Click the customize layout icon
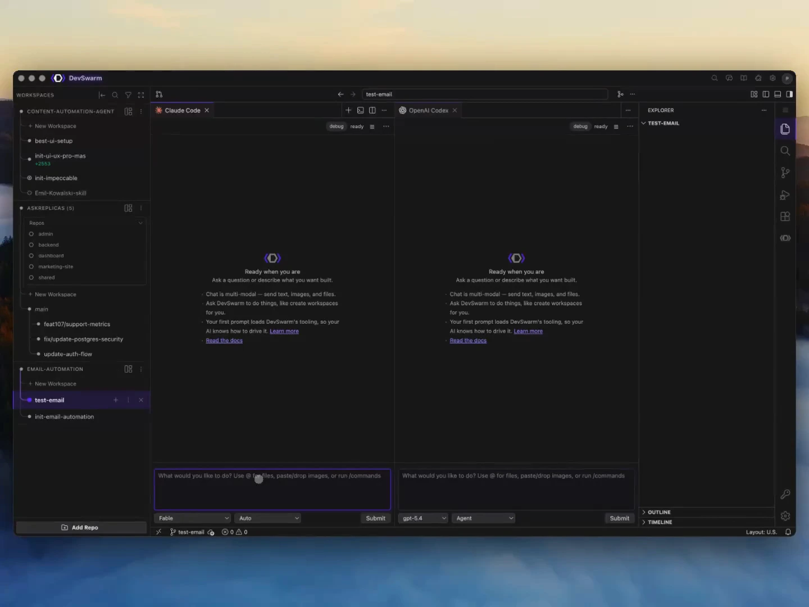Image resolution: width=809 pixels, height=607 pixels. 754,94
